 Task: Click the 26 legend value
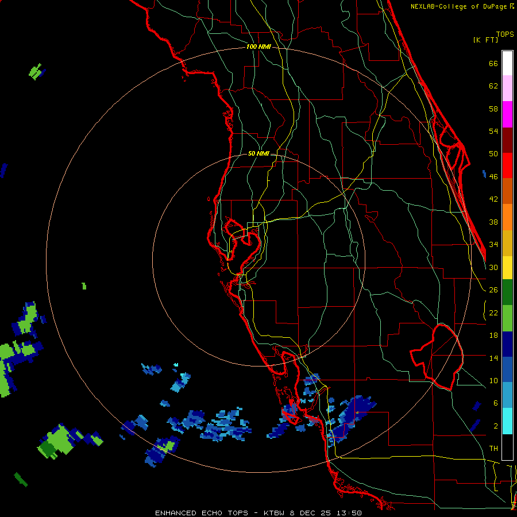pyautogui.click(x=493, y=290)
